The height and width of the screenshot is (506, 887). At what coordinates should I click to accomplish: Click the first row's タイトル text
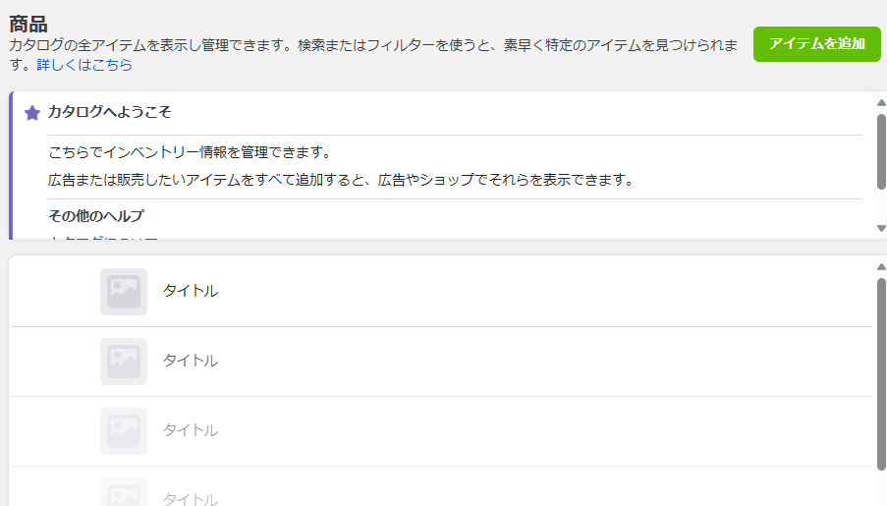(x=191, y=291)
